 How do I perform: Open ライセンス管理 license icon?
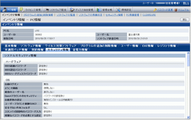click(x=22, y=9)
